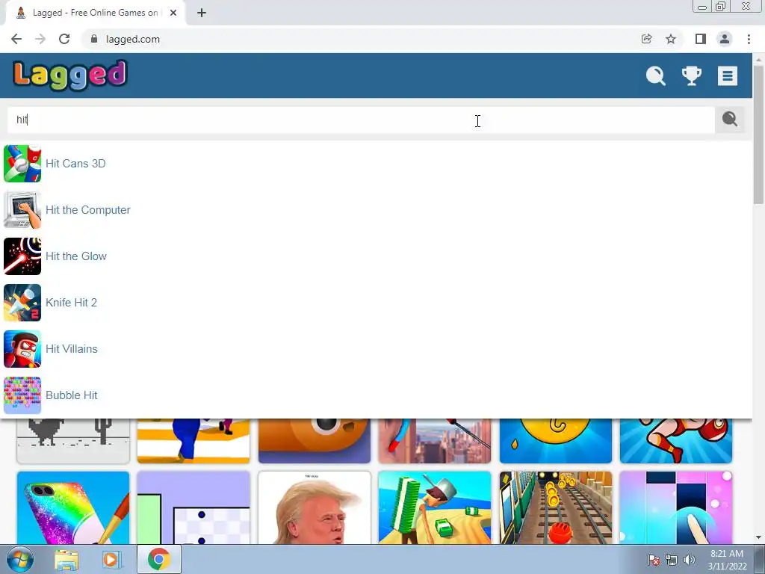
Task: Open the File Explorer taskbar icon
Action: (66, 560)
